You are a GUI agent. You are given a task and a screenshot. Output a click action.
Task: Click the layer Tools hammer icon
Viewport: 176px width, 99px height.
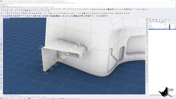pyautogui.click(x=162, y=22)
